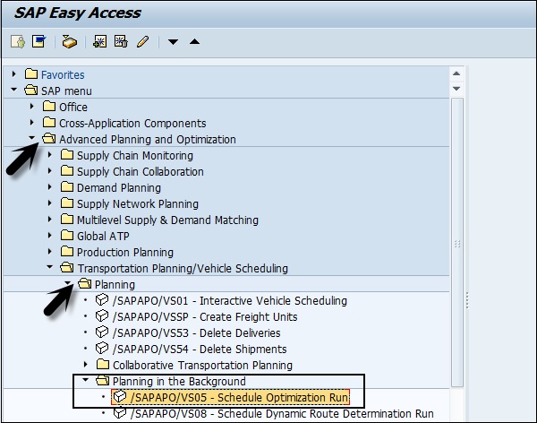Click the VSSP transaction cube icon

point(102,316)
